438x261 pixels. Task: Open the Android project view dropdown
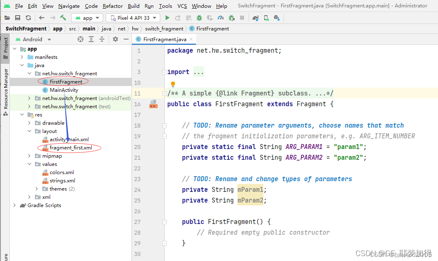click(33, 40)
